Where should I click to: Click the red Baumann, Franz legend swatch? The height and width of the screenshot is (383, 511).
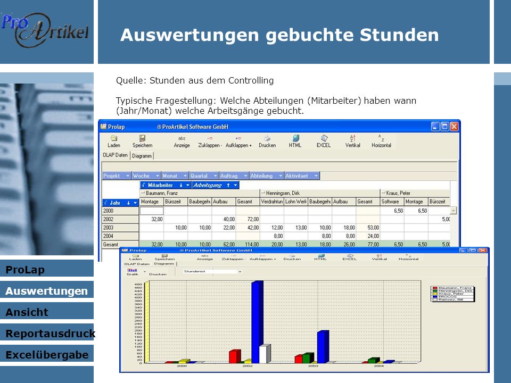(x=435, y=288)
